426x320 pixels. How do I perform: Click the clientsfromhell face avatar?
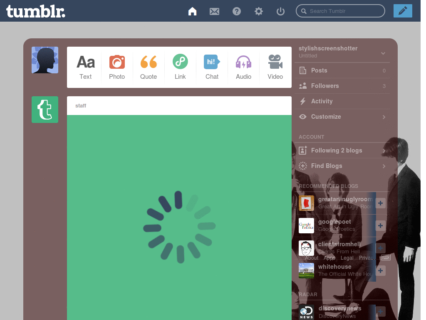306,248
